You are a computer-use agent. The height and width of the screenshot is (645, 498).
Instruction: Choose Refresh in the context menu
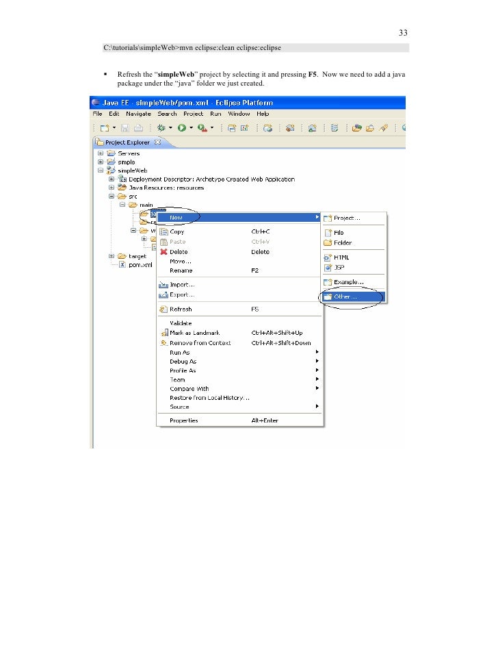click(240, 309)
